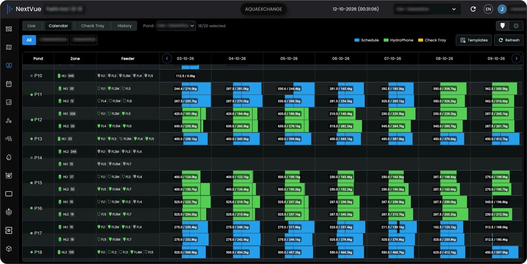Expand the blurred dropdown in top header
Screen dimensions: 527x264
click(427, 9)
